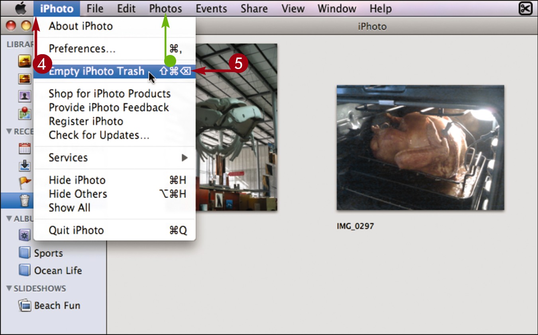This screenshot has width=538, height=335.
Task: Select Hide Others
Action: click(x=115, y=194)
